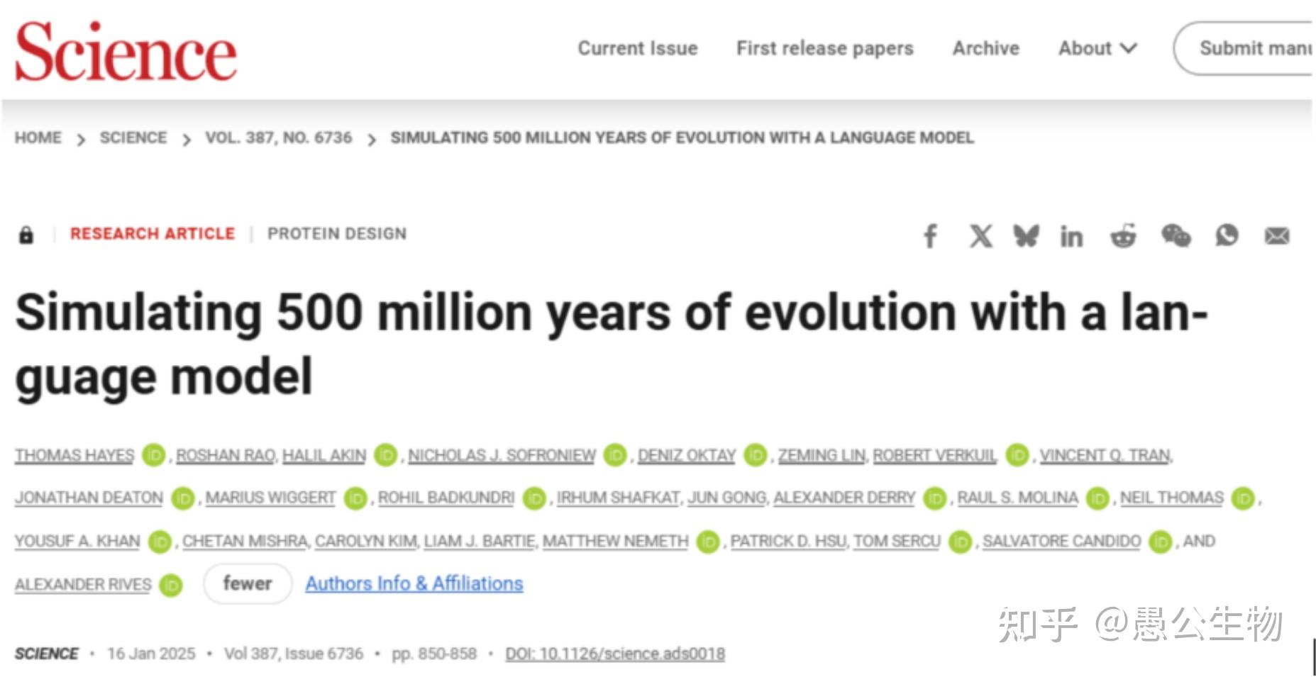
Task: View Thomas Hayes's ORCID profile badge
Action: point(153,455)
